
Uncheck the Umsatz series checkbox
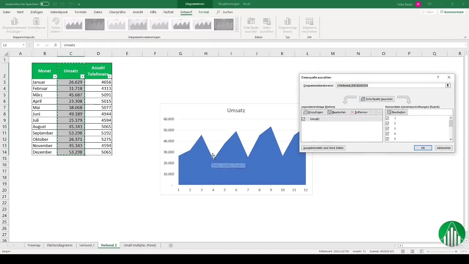point(303,119)
